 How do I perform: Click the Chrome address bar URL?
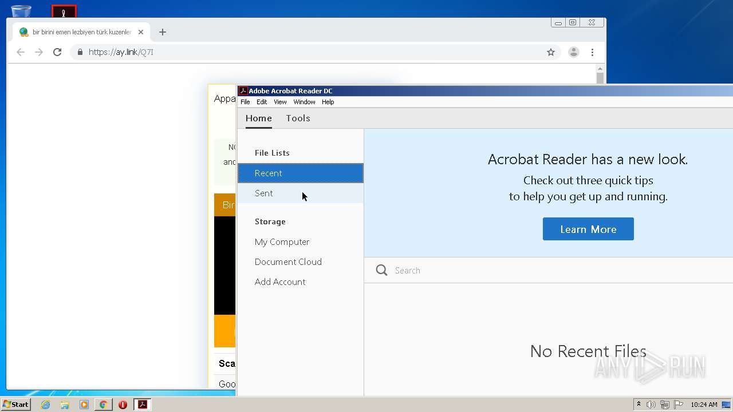(121, 52)
